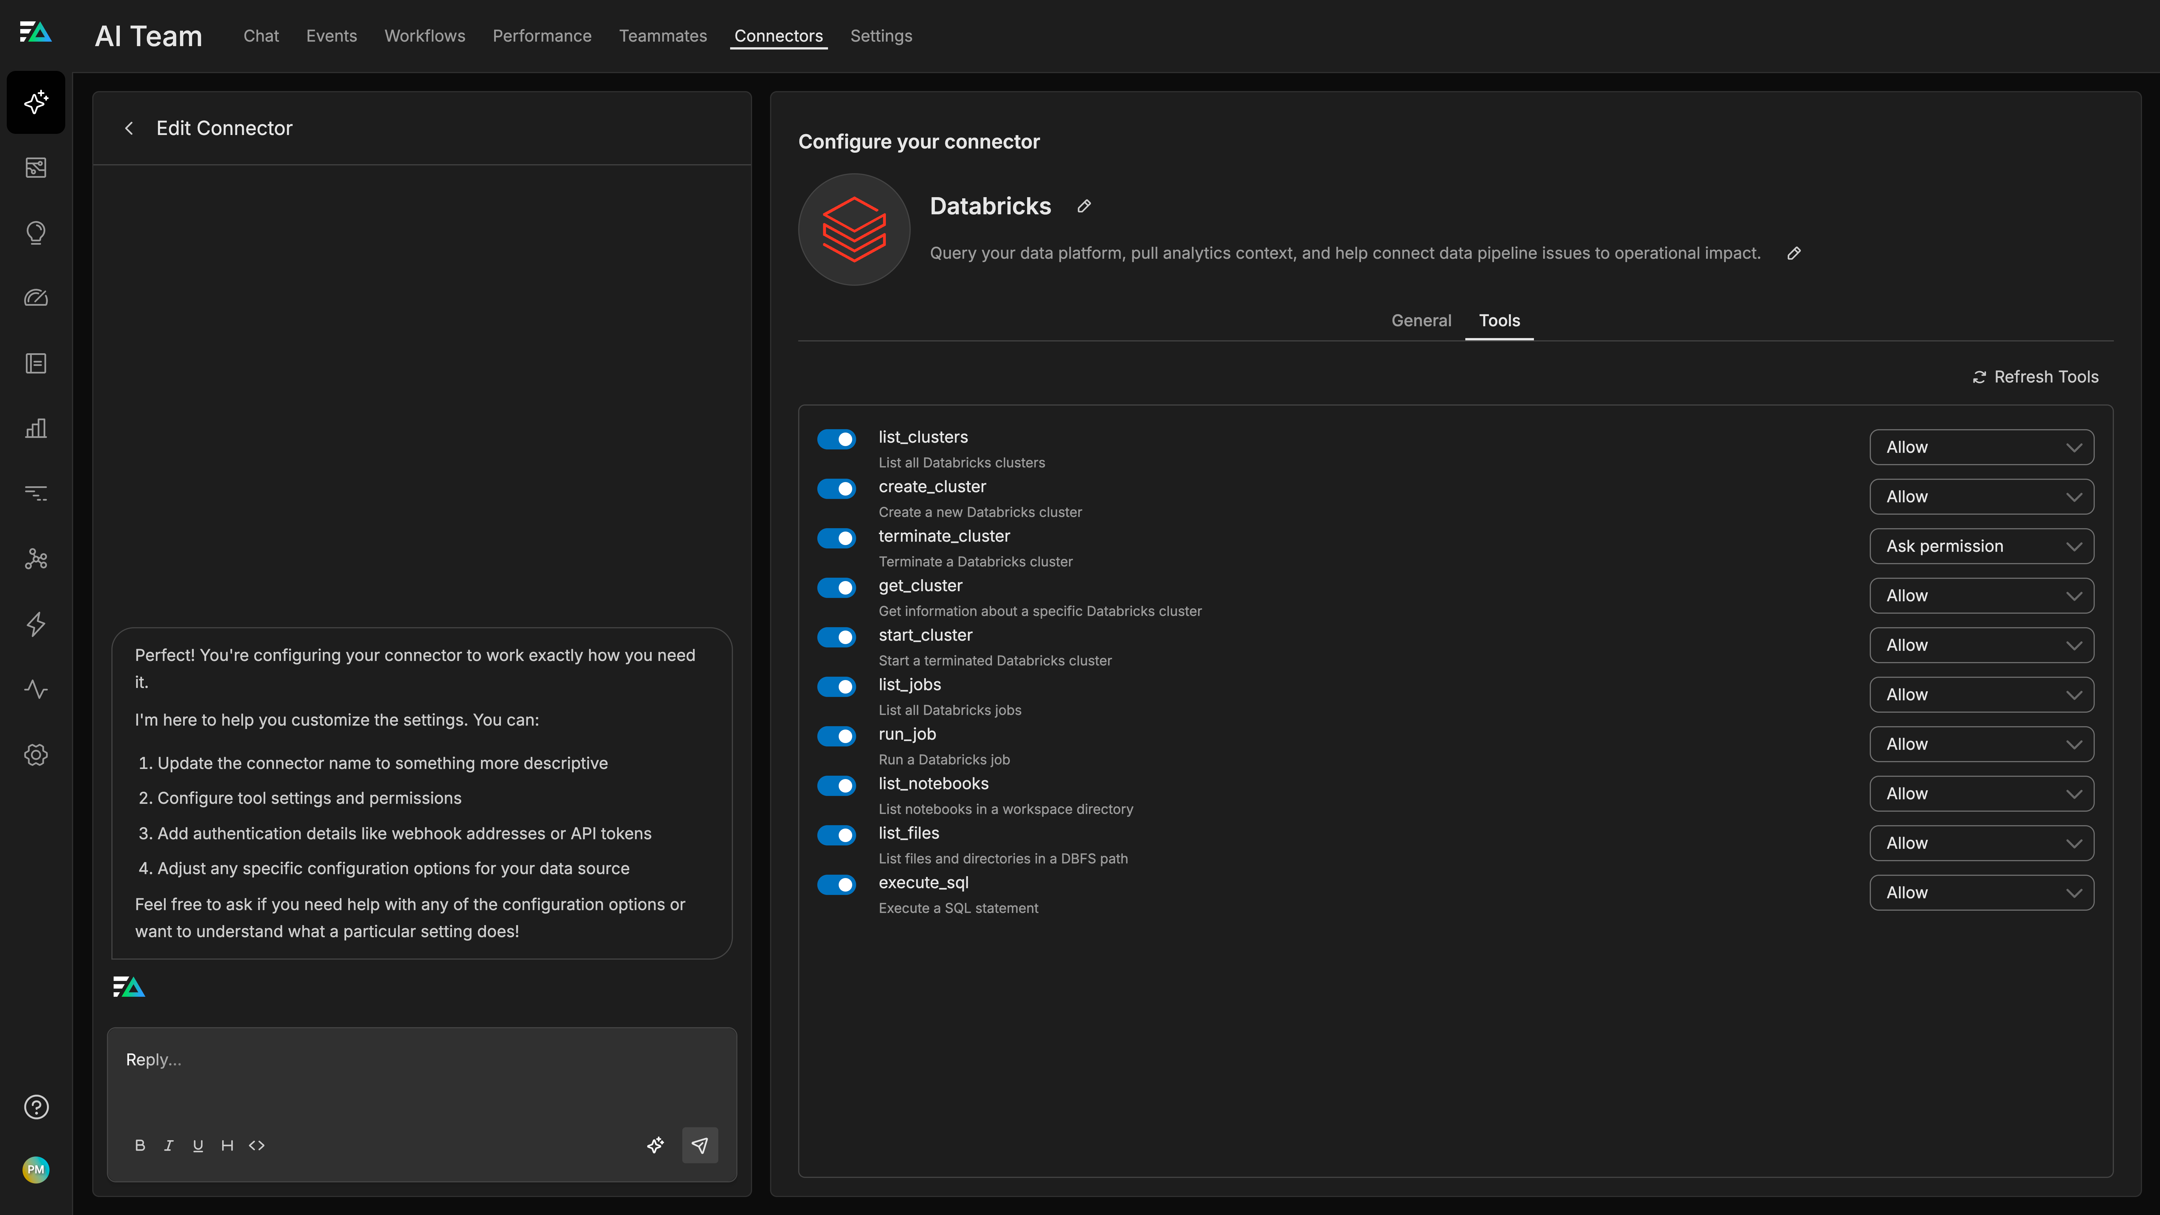
Task: Edit the Databricks connector name pencil
Action: click(x=1084, y=206)
